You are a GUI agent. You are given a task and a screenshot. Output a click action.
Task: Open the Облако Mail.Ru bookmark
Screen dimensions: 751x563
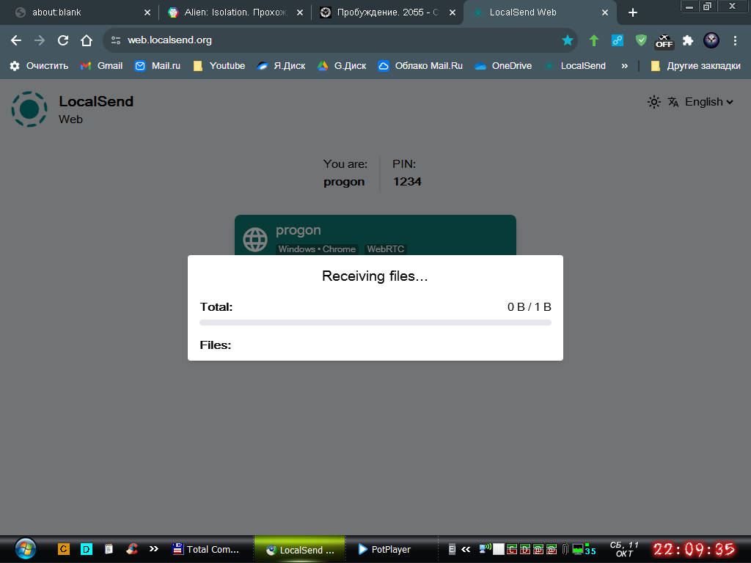click(420, 66)
